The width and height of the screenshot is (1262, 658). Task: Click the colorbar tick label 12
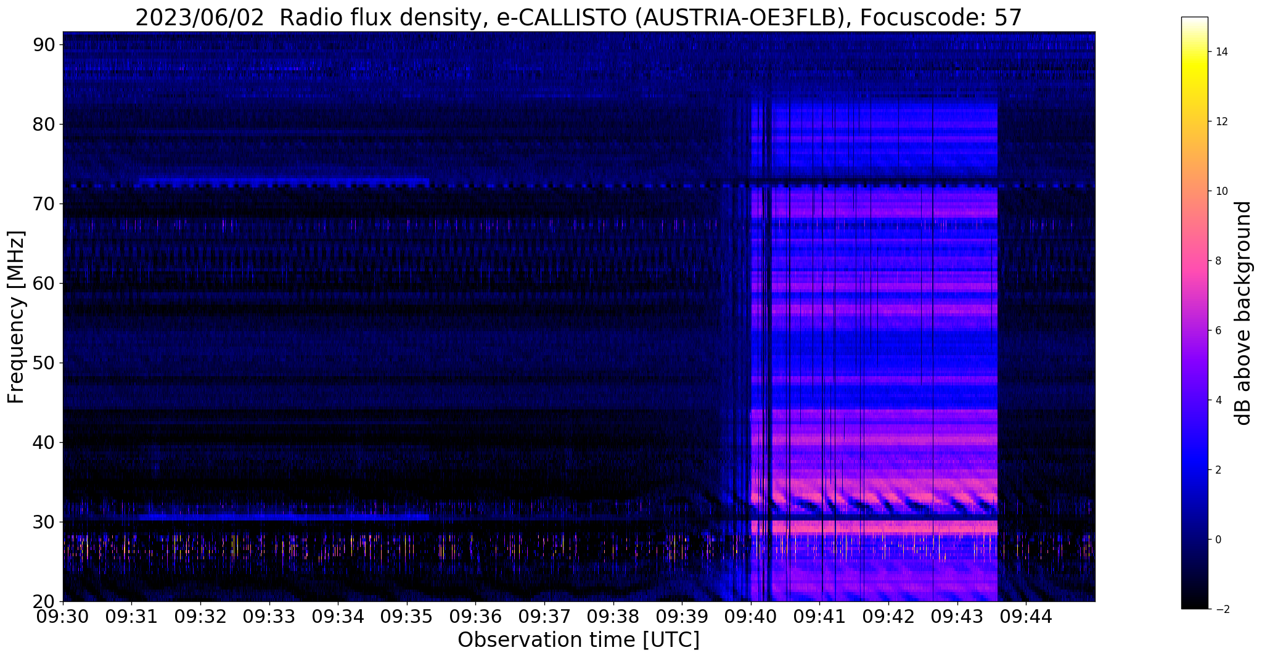click(x=1221, y=121)
